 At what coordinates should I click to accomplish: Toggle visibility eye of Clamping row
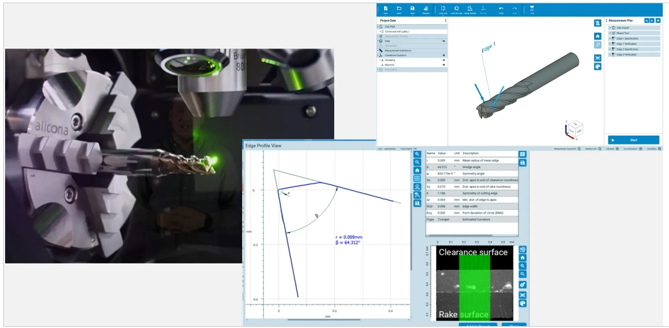point(444,60)
